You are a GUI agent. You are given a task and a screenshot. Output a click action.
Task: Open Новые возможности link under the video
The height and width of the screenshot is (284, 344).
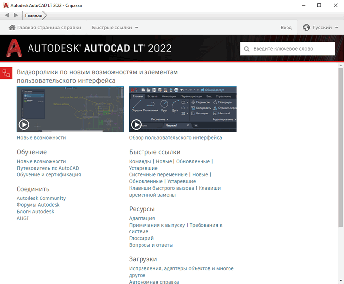click(41, 138)
